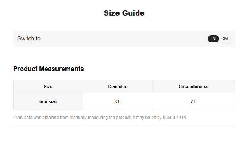Viewport: 244px width, 152px height.
Task: Switch measurements to CM
Action: 224,39
